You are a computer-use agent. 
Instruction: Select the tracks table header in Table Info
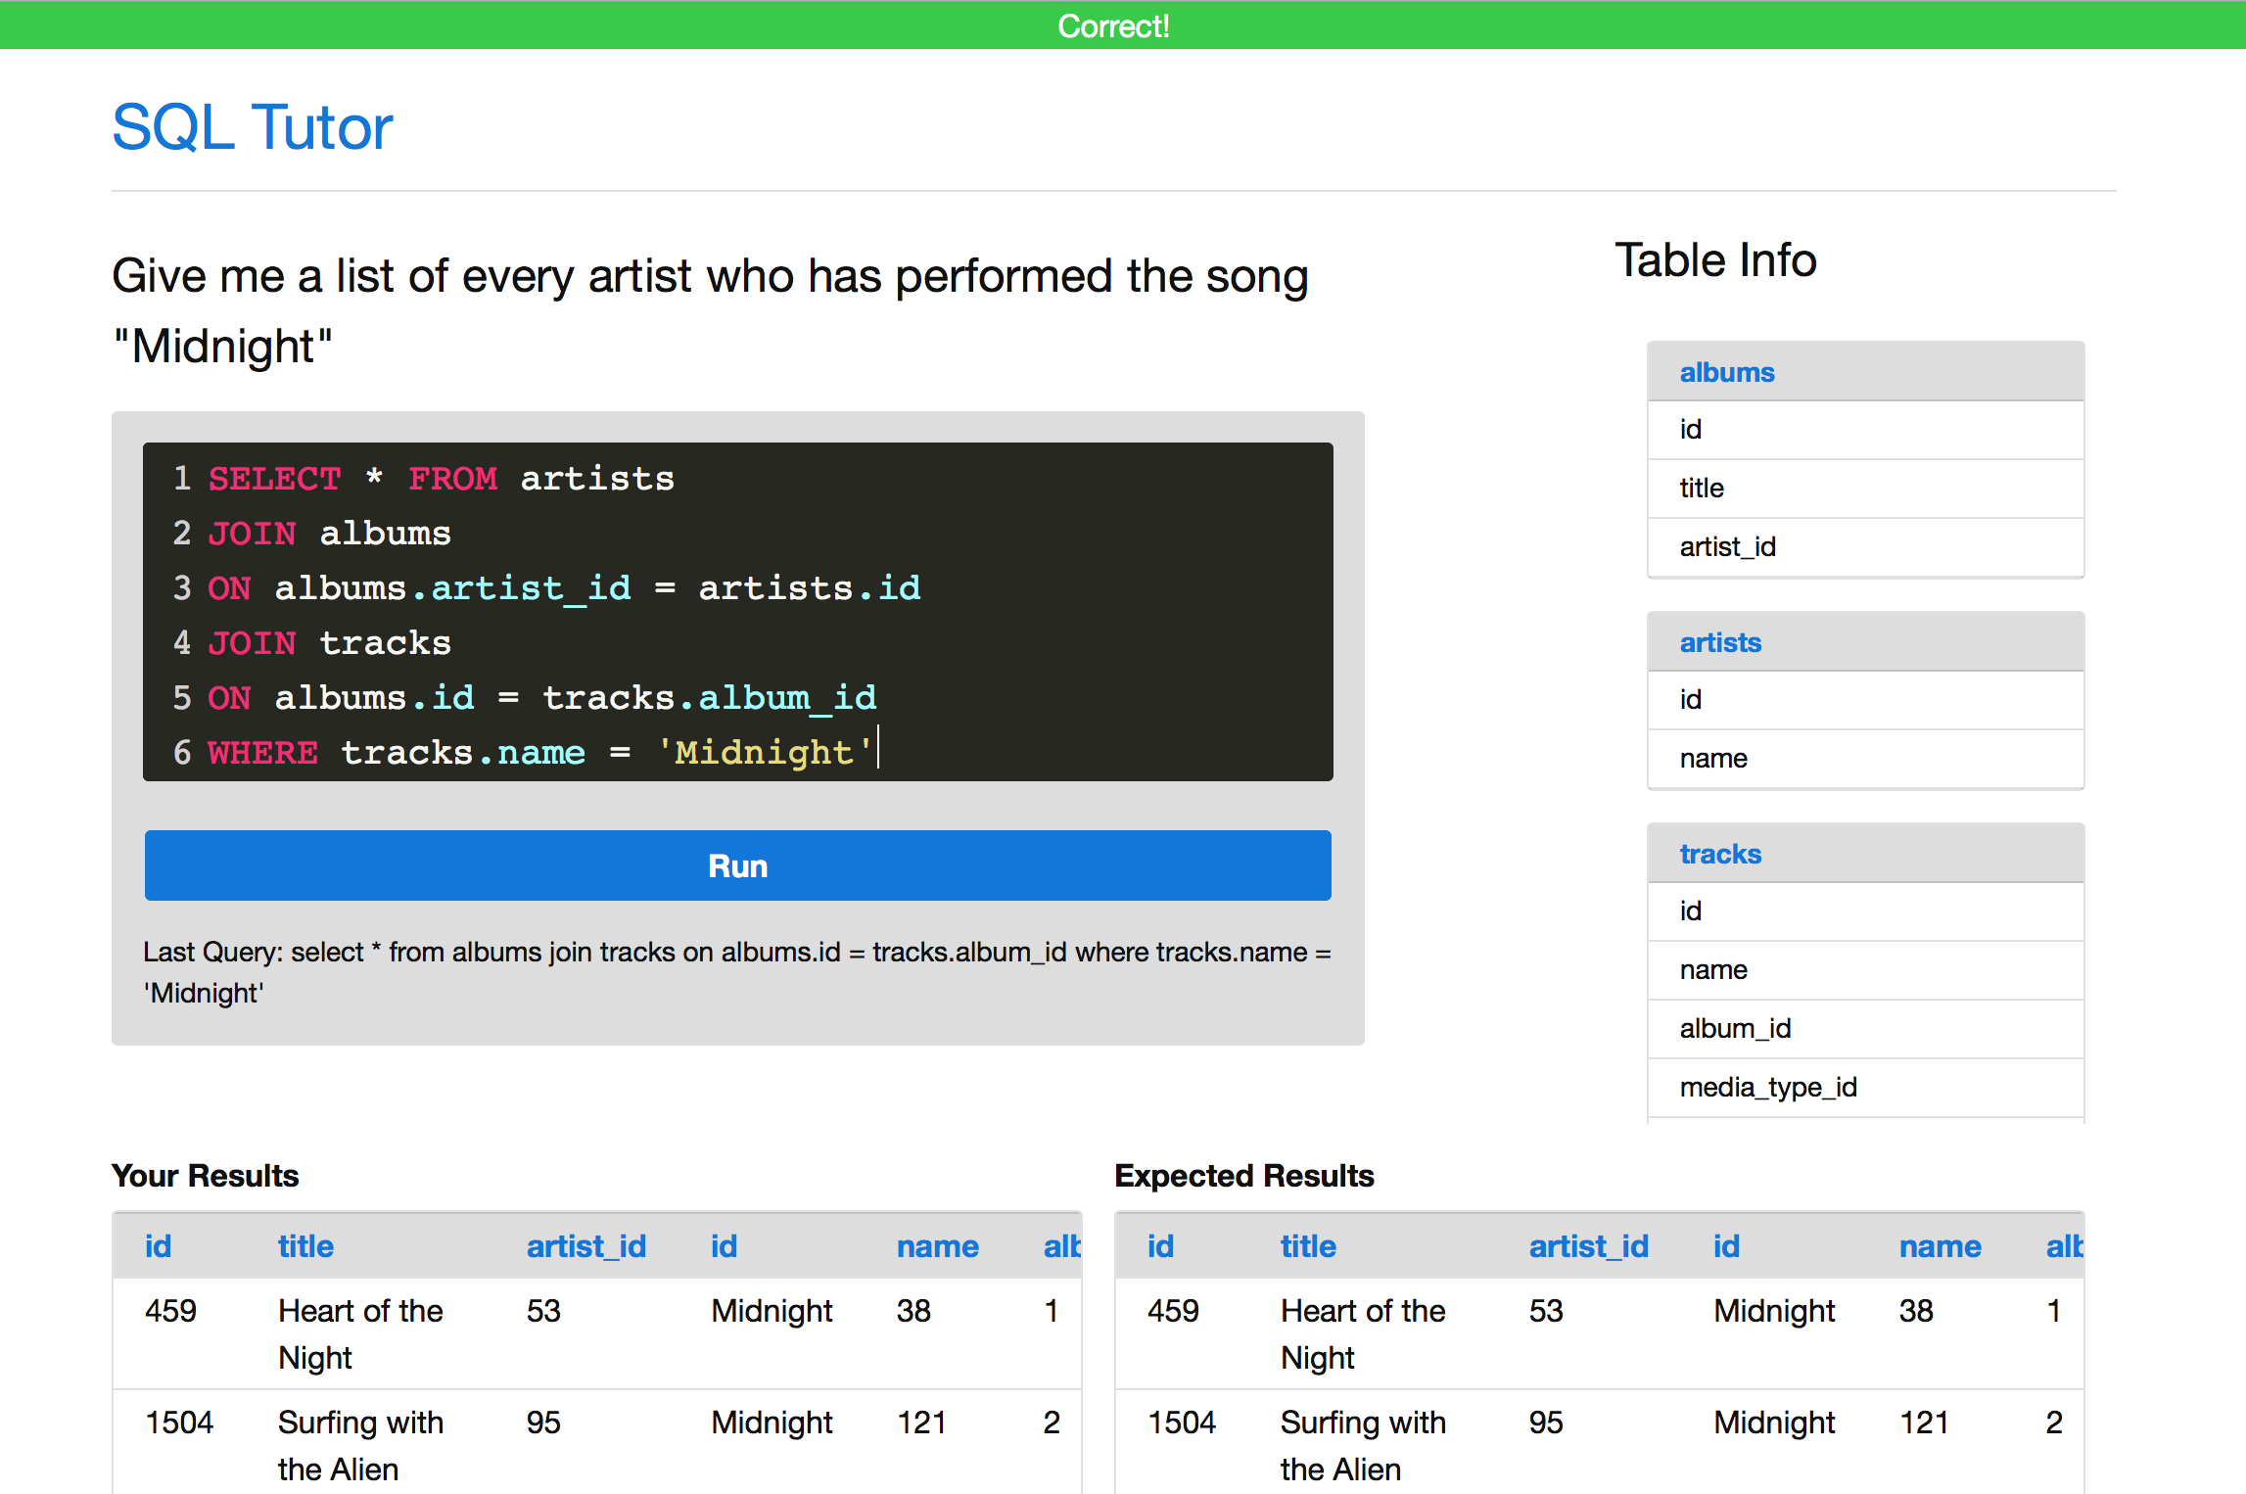tap(1865, 854)
